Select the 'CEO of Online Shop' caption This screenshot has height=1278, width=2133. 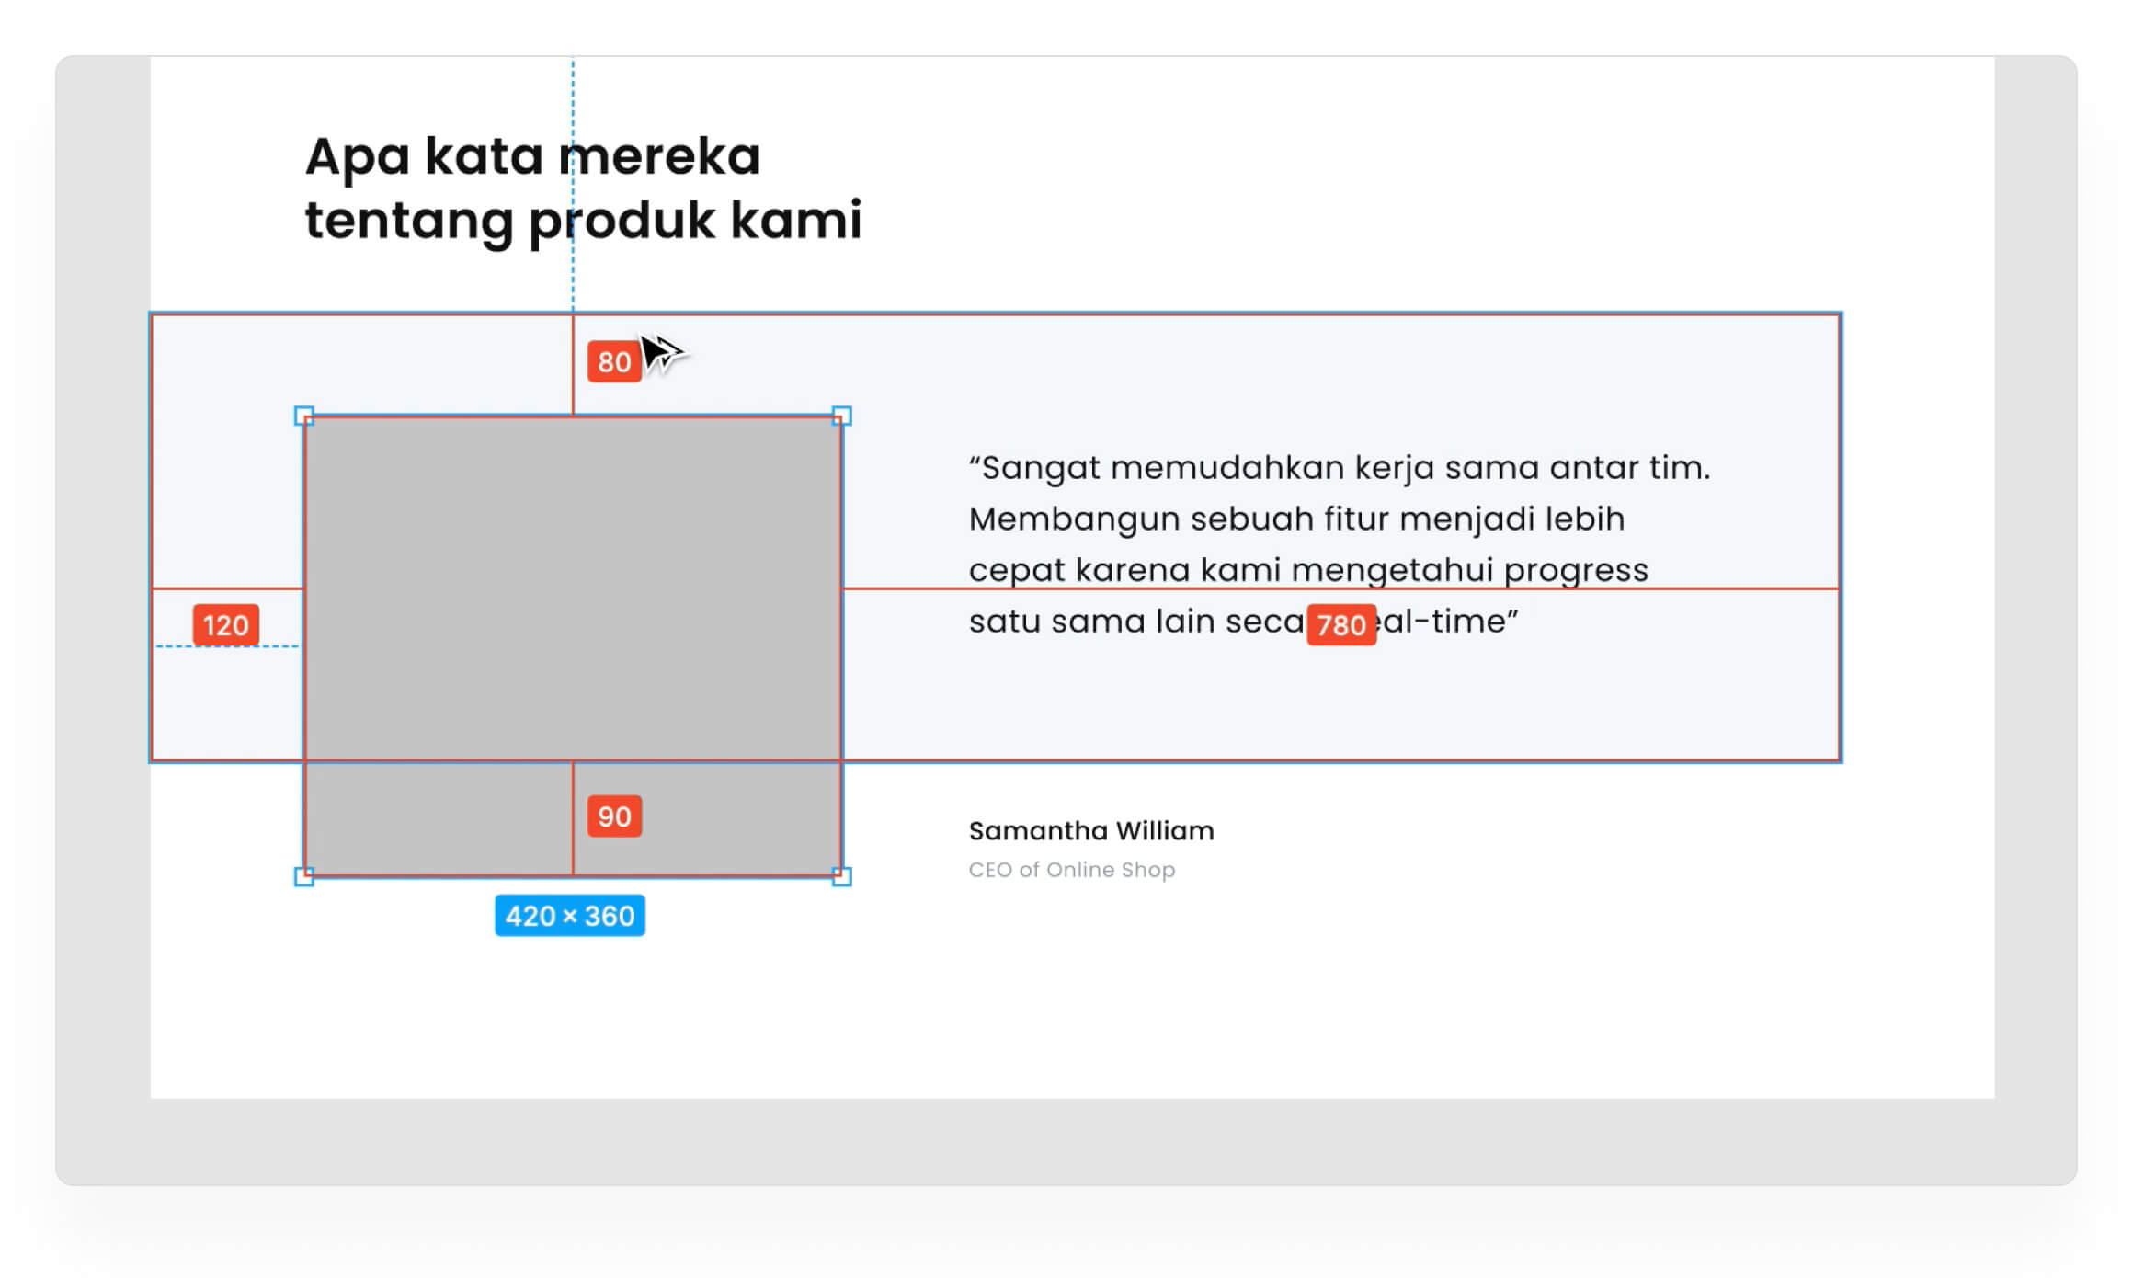tap(1072, 870)
